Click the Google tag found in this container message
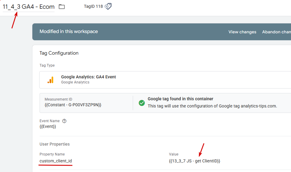The width and height of the screenshot is (291, 172). click(x=180, y=99)
